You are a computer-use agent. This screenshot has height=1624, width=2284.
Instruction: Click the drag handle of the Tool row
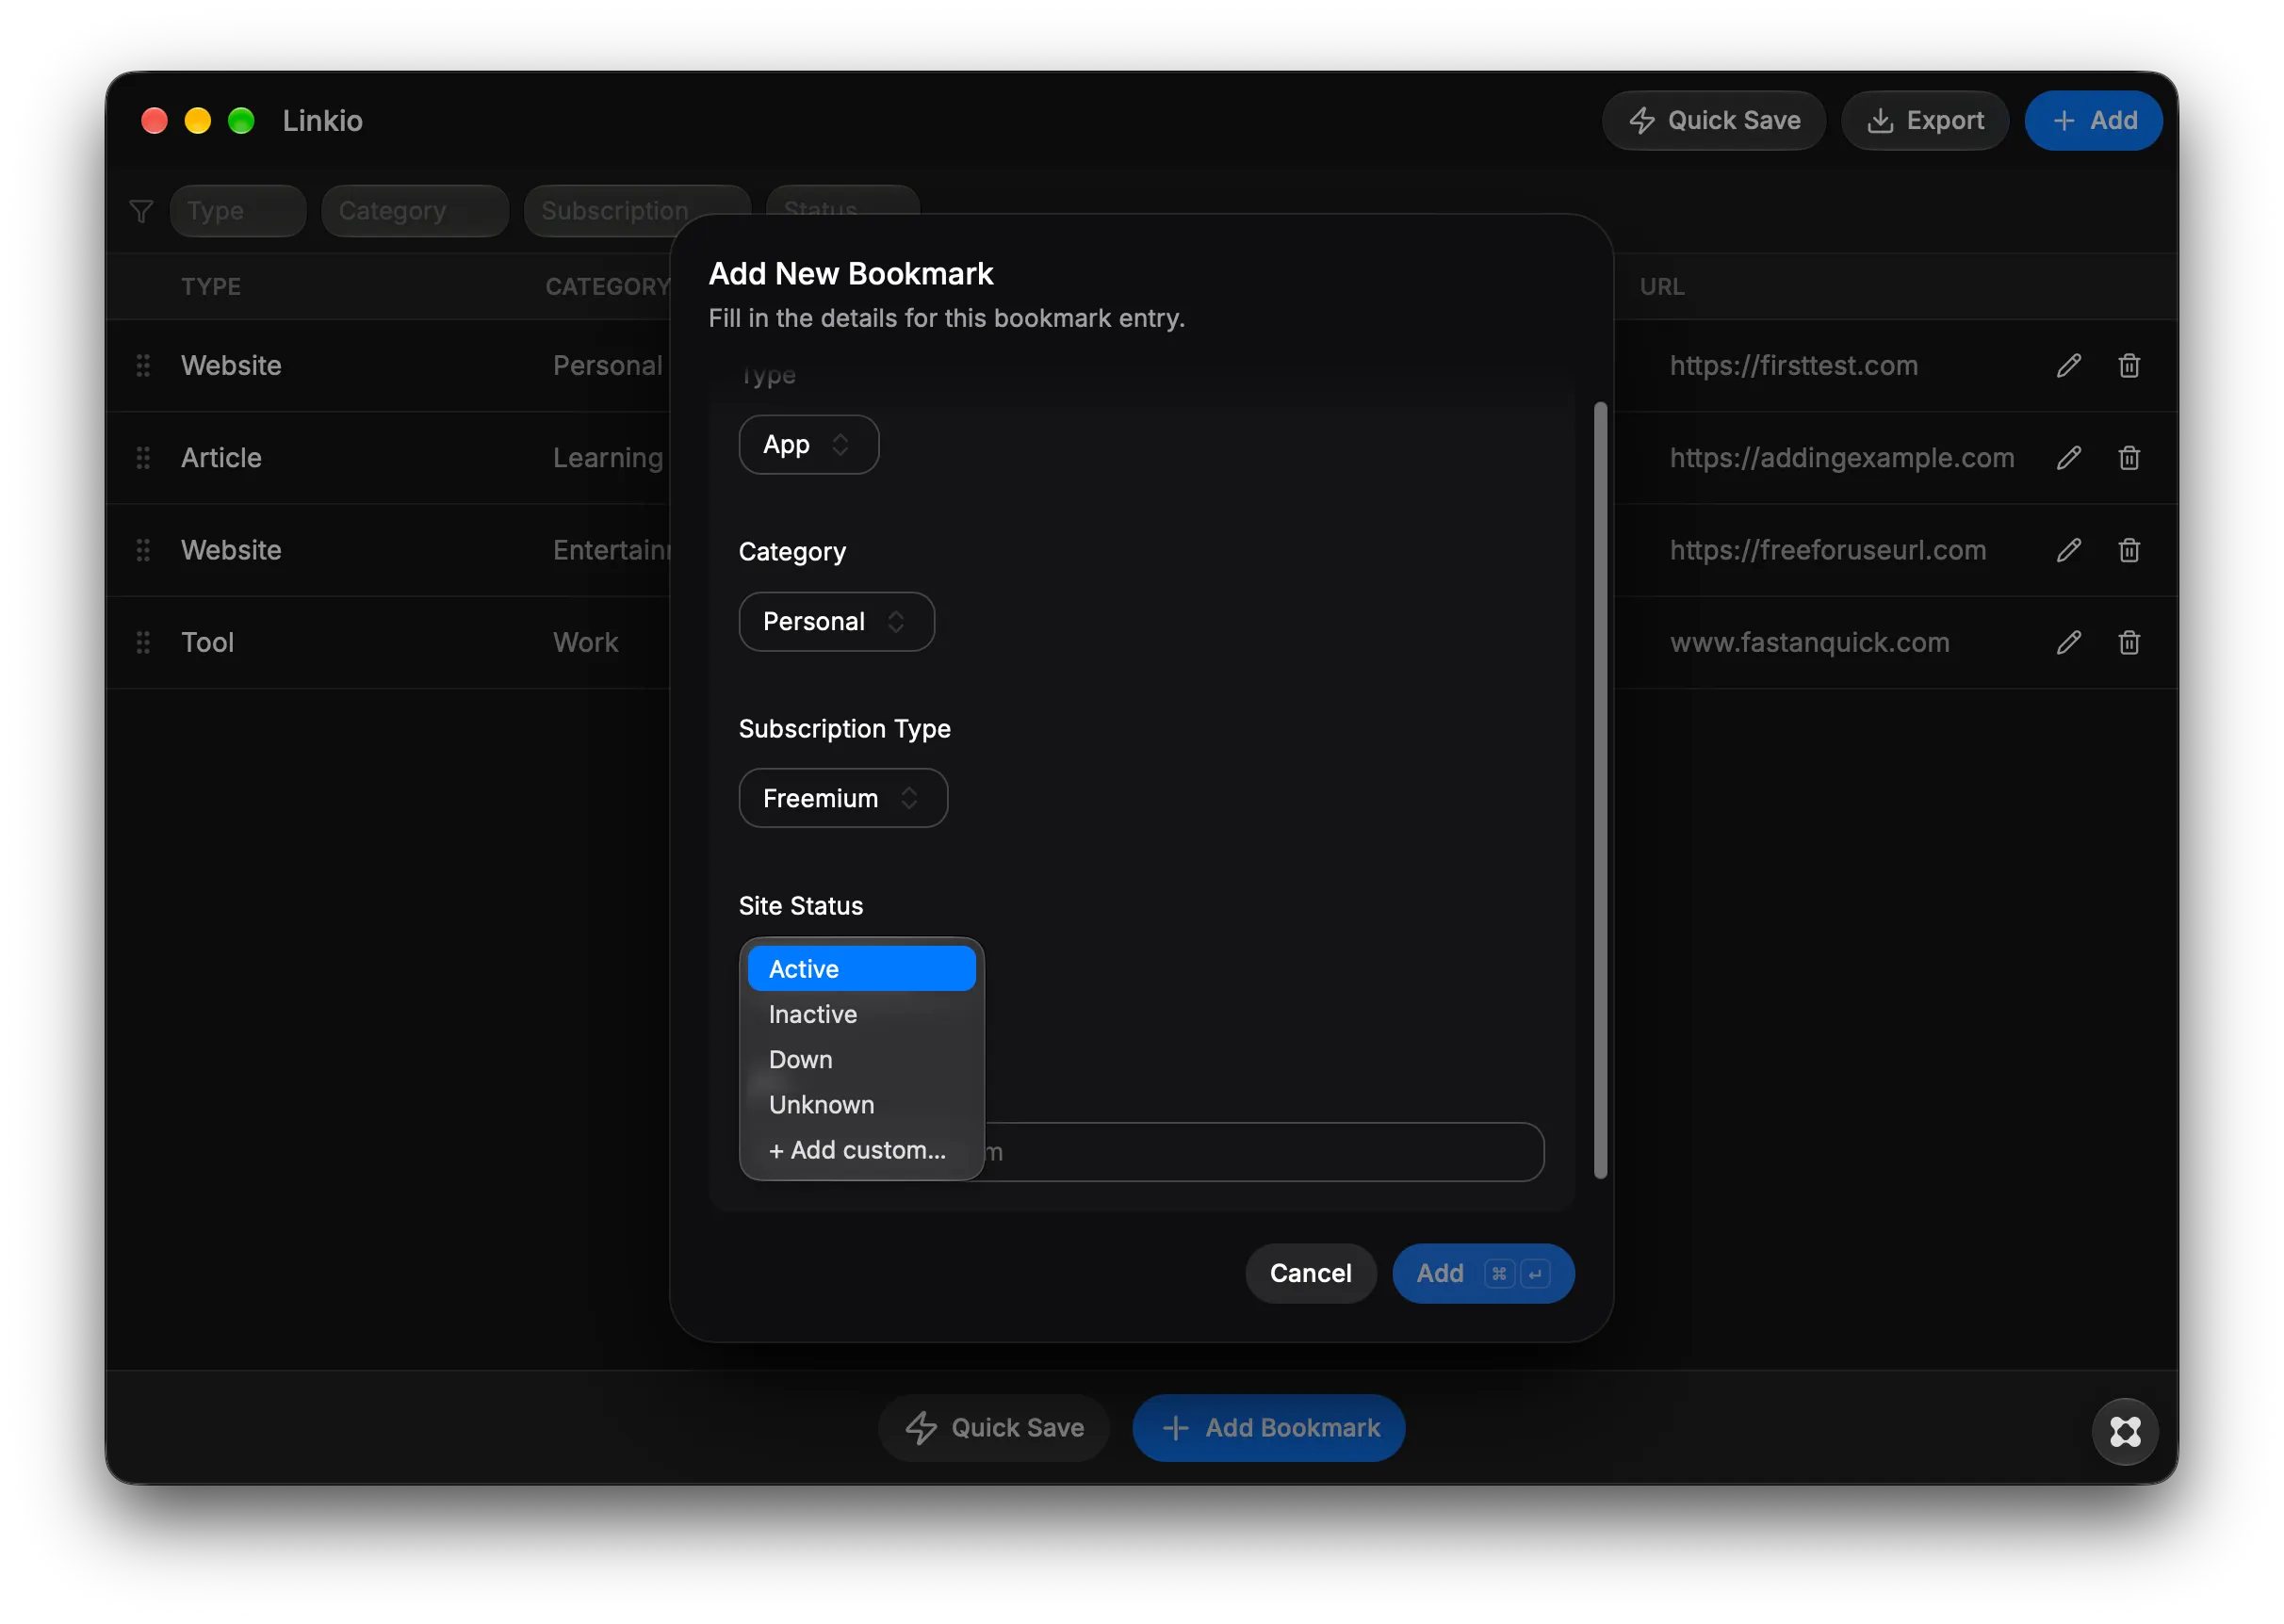[x=143, y=642]
